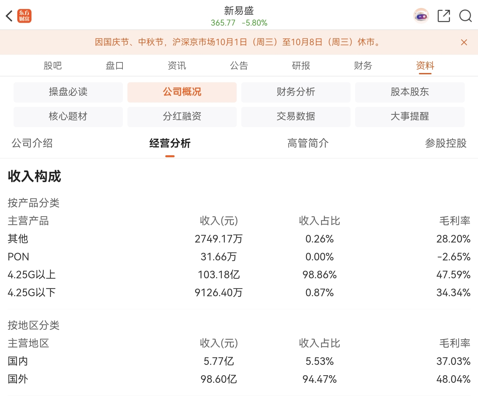Viewport: 478px width, 417px height.
Task: Switch to 参股控股 sub-tab
Action: tap(446, 143)
